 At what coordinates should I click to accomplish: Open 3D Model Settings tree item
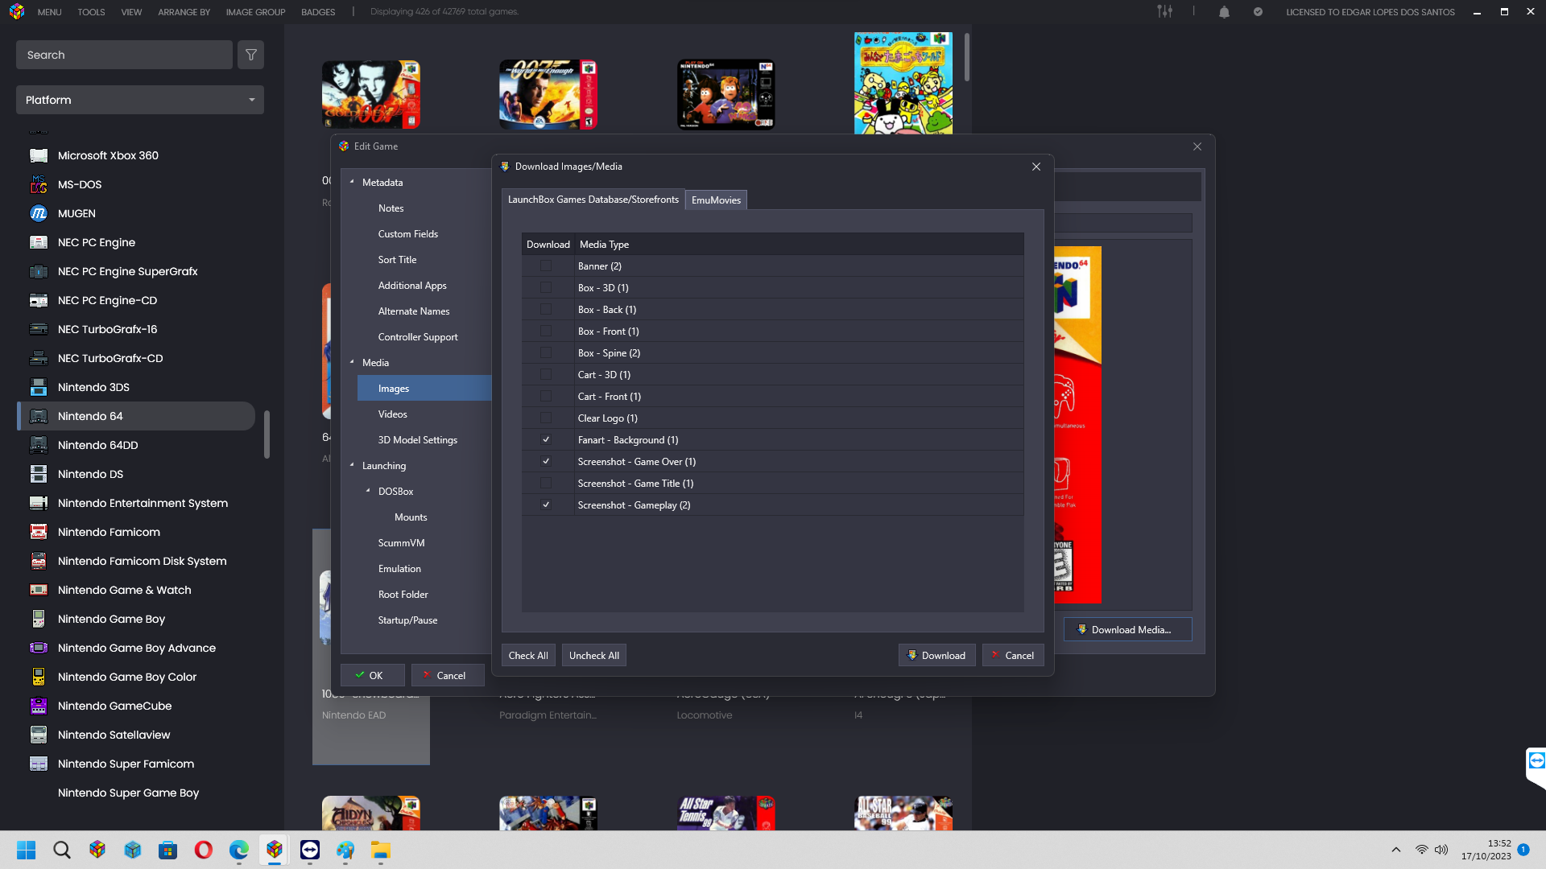coord(417,440)
